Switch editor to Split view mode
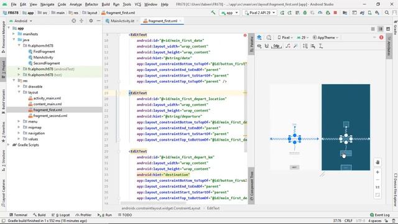Viewport: 398px width, 224px height. pos(380,29)
